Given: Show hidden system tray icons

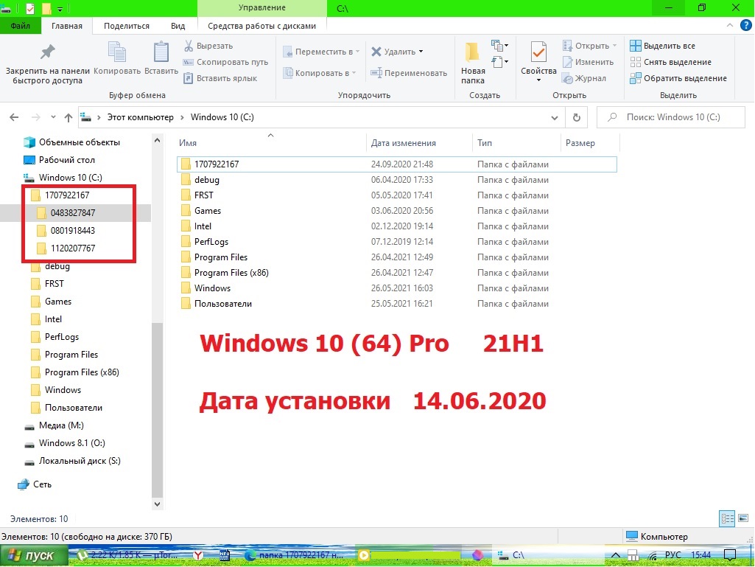Looking at the screenshot, I should click(616, 555).
